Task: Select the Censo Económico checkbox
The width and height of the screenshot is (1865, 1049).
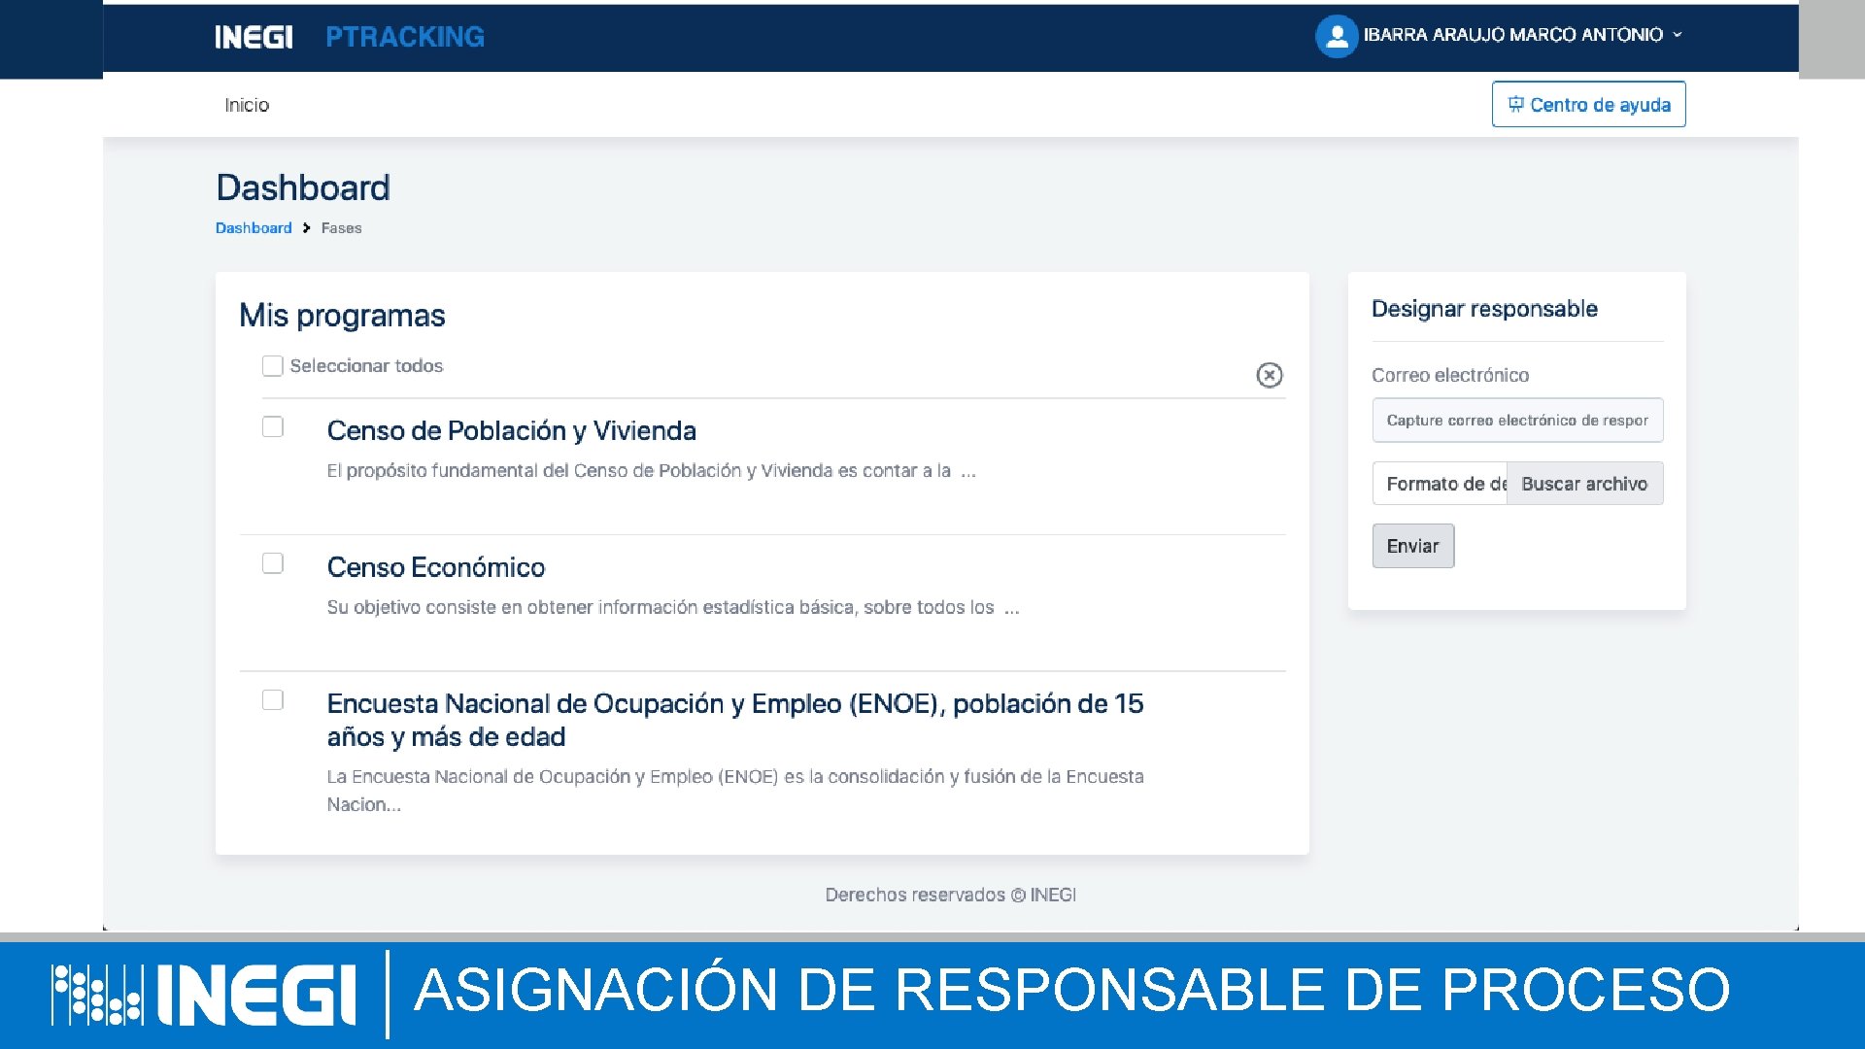Action: coord(273,563)
